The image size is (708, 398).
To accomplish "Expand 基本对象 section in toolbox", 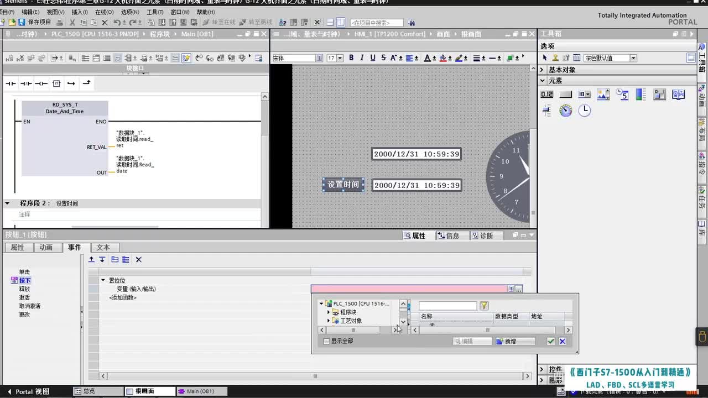I will coord(542,70).
